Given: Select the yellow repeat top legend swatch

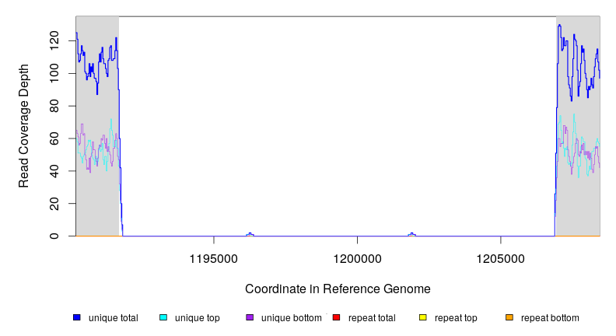Looking at the screenshot, I should (x=423, y=317).
